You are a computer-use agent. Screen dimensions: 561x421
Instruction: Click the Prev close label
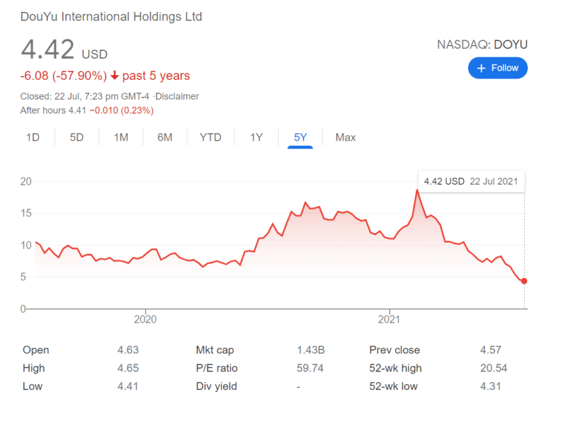pyautogui.click(x=395, y=350)
